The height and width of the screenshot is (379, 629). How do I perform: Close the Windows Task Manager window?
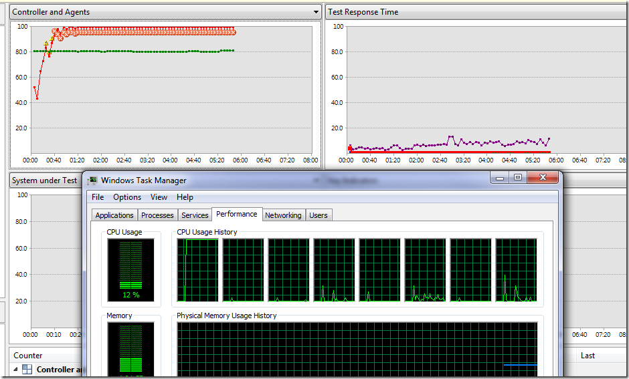[543, 178]
